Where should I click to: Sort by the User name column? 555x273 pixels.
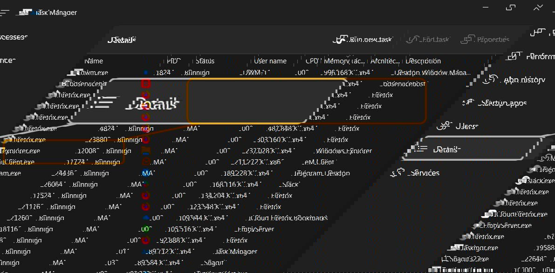point(270,61)
